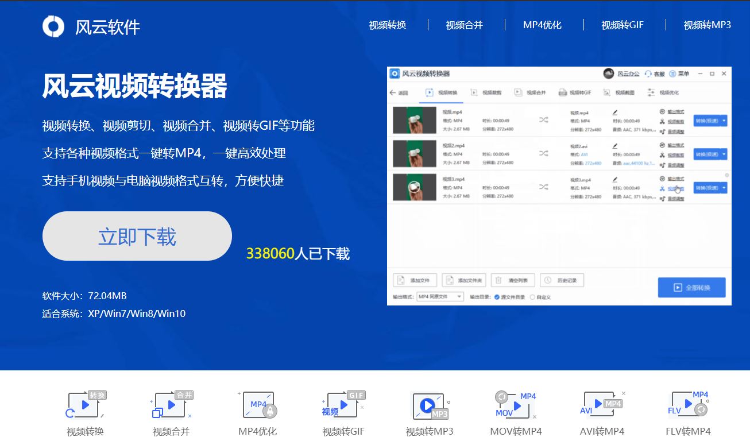Click the 历史记录 button
This screenshot has height=445, width=750.
(x=562, y=280)
